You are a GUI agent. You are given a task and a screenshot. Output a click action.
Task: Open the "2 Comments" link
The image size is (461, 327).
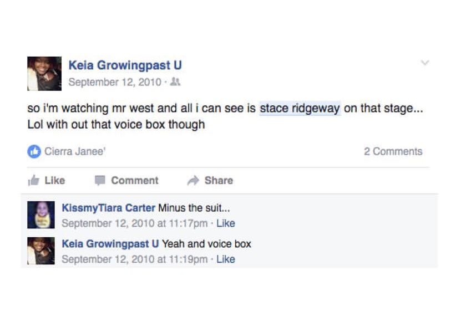click(x=393, y=151)
